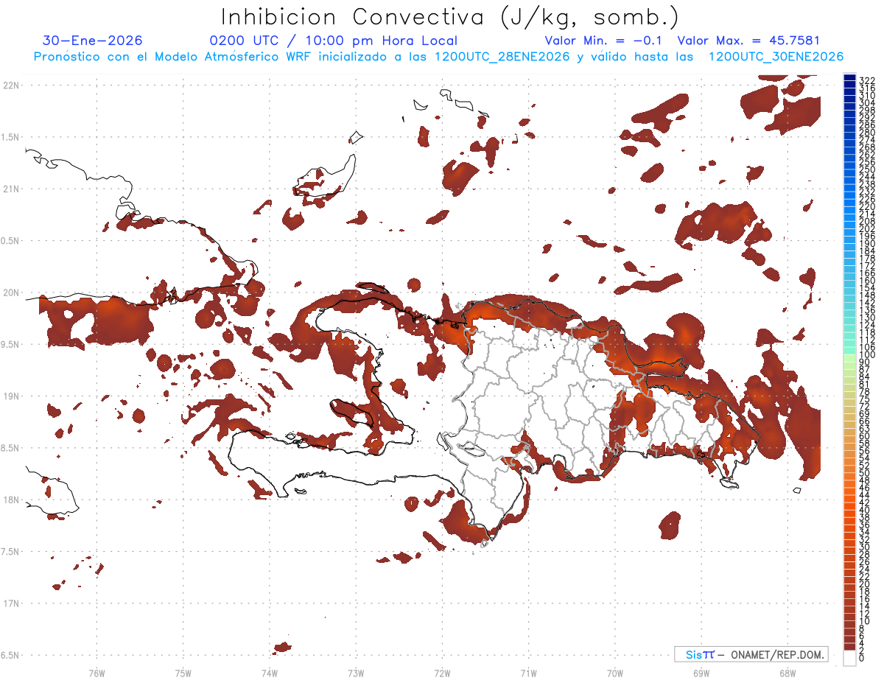Click the title 'Inhibicion Convectiva (J/kg, somb.)'
The image size is (884, 683).
pos(449,17)
